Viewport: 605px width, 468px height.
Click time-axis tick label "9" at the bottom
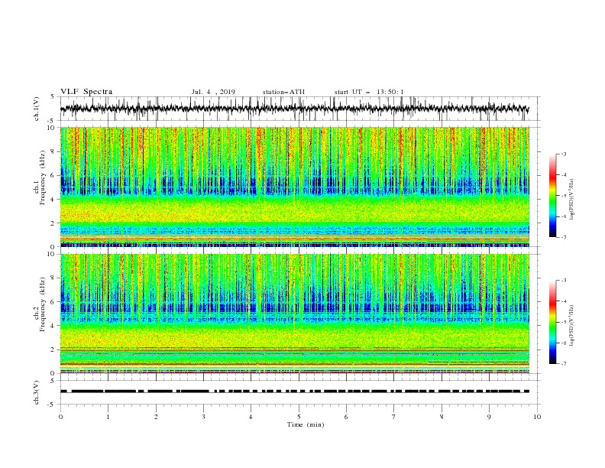489,417
